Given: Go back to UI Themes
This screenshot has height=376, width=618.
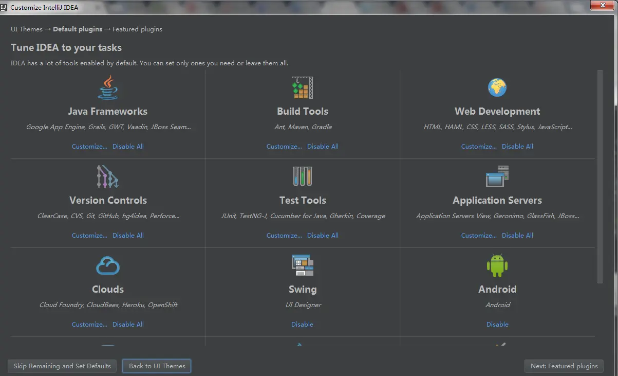Looking at the screenshot, I should click(157, 366).
